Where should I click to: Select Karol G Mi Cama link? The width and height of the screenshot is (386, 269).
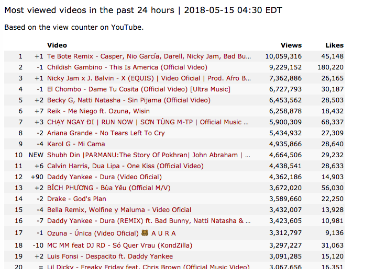tap(76, 144)
